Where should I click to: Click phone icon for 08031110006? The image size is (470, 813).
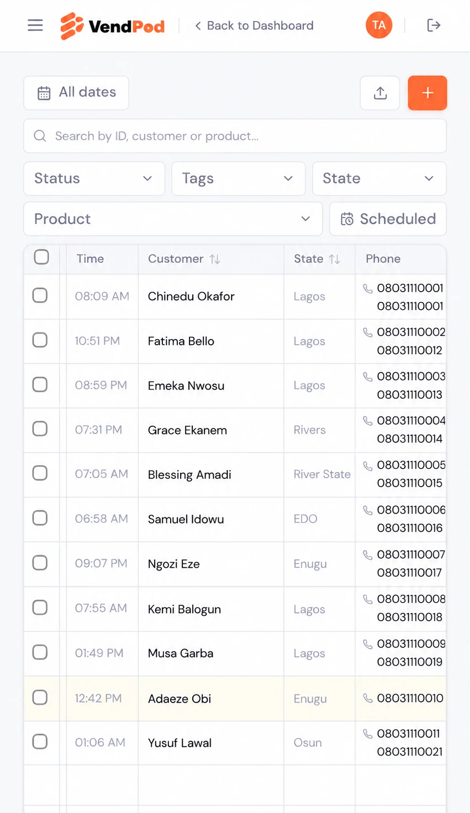pos(367,510)
